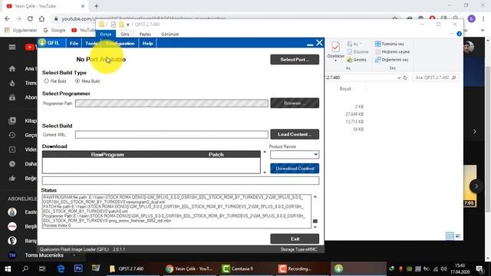The width and height of the screenshot is (491, 276).
Task: Click the Patch column header
Action: (x=216, y=155)
